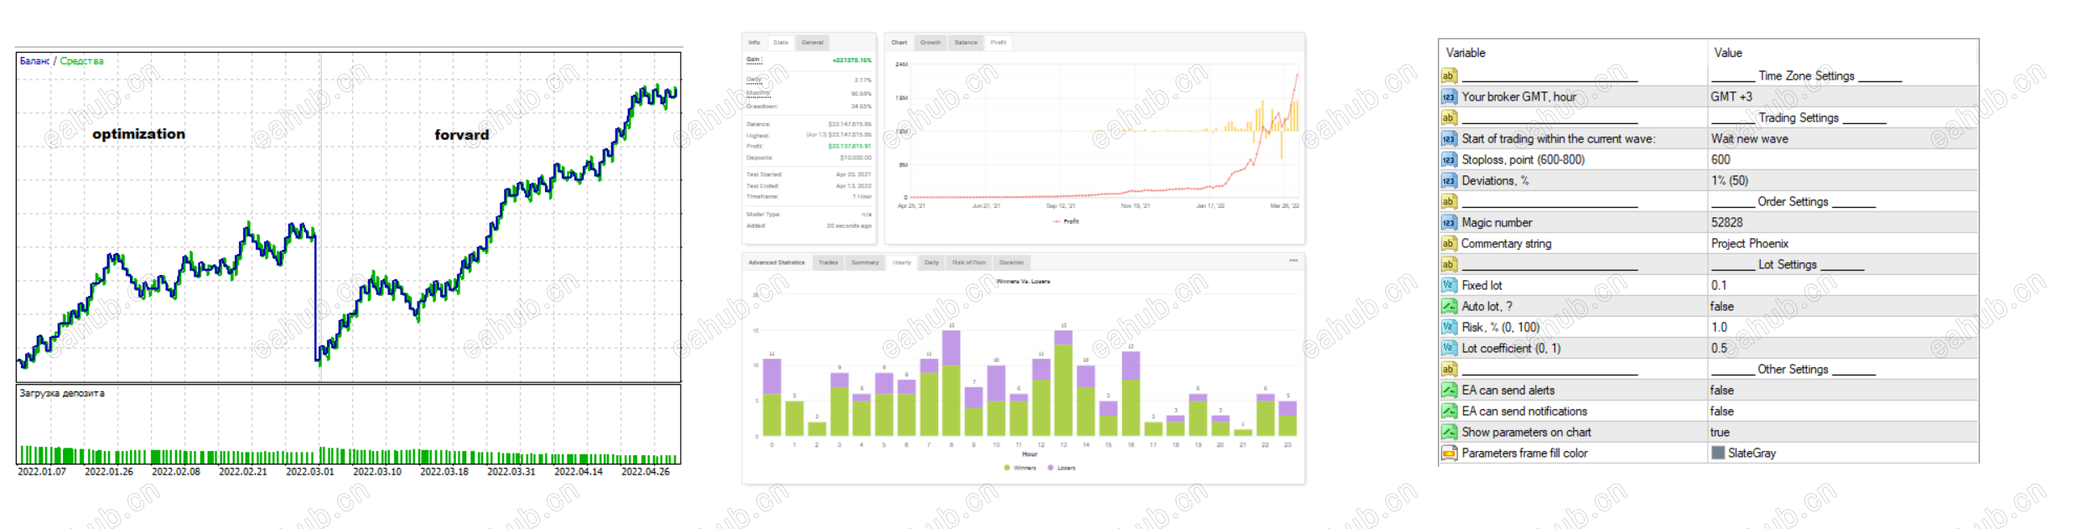Click the ab icon on the Order Settings row
Image resolution: width=2076 pixels, height=529 pixels.
[1448, 201]
